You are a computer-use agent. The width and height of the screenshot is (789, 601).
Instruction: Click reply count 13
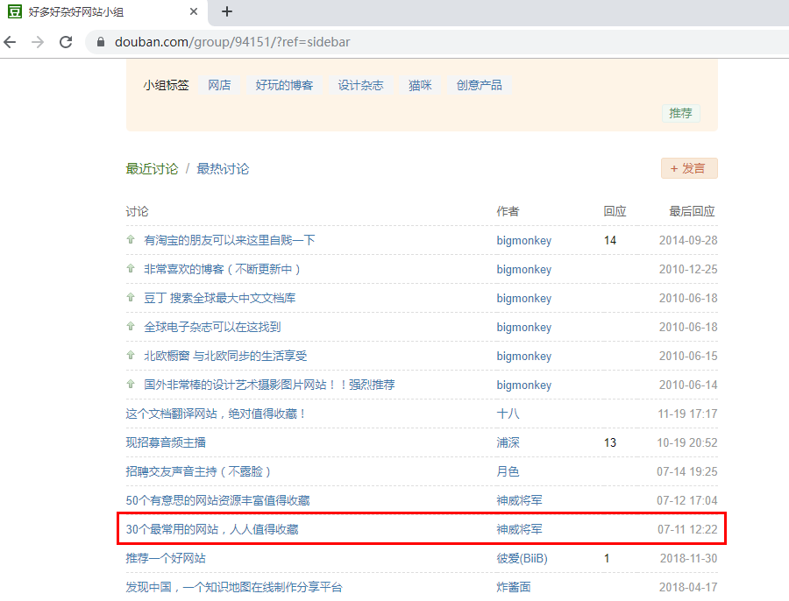click(x=610, y=443)
